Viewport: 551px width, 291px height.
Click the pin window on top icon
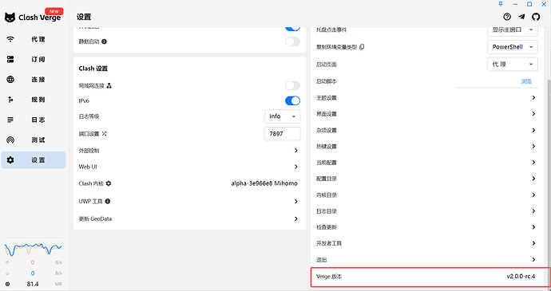(501, 4)
